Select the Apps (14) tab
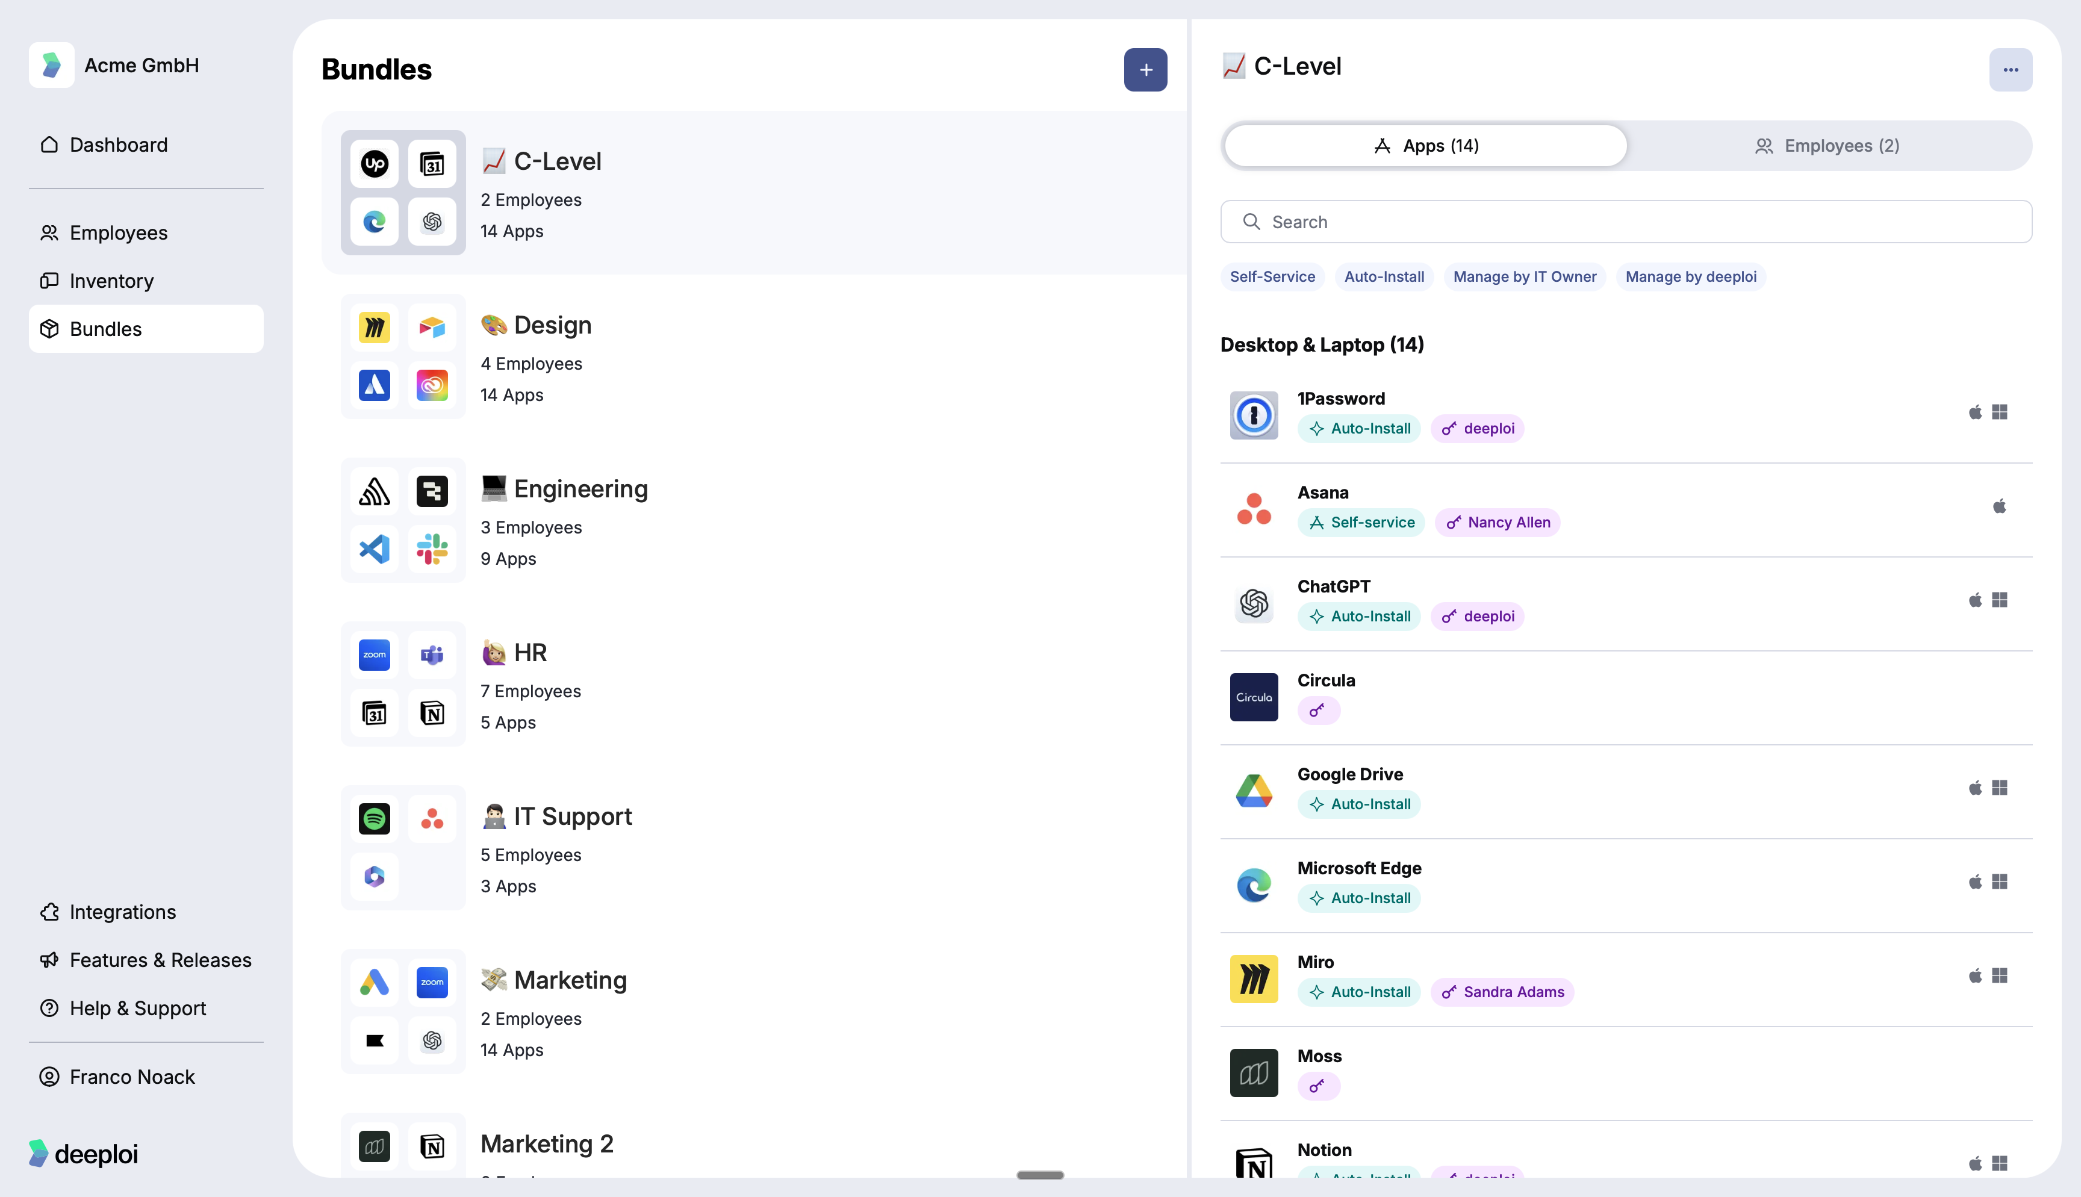 click(x=1425, y=146)
